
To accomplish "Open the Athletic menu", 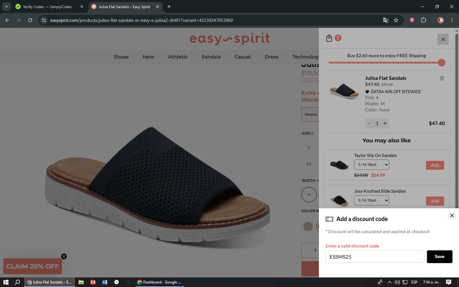I will (178, 57).
